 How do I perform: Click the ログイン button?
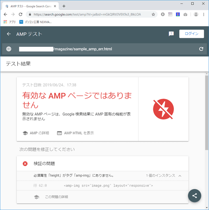click(192, 34)
